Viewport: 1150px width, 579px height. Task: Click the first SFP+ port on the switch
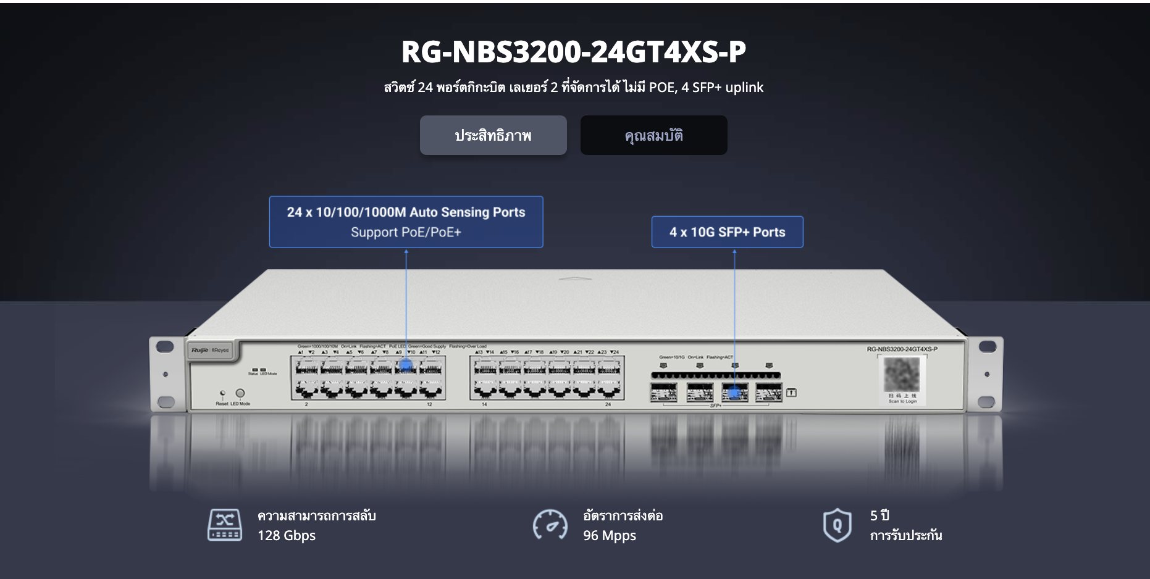tap(663, 393)
